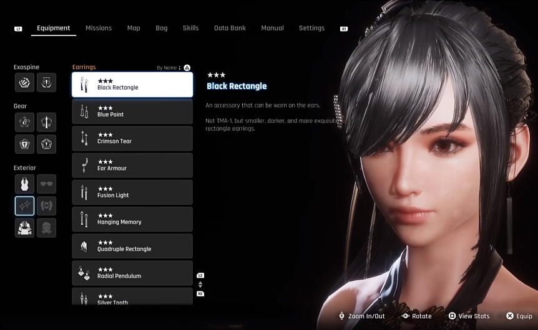Viewport: 538px width, 330px height.
Task: Open the bottom-right Gear slot icon
Action: 46,144
